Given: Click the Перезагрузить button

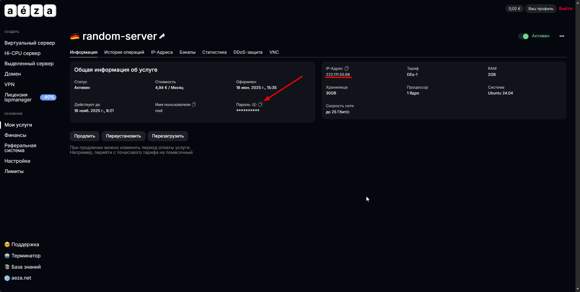Looking at the screenshot, I should coord(168,136).
